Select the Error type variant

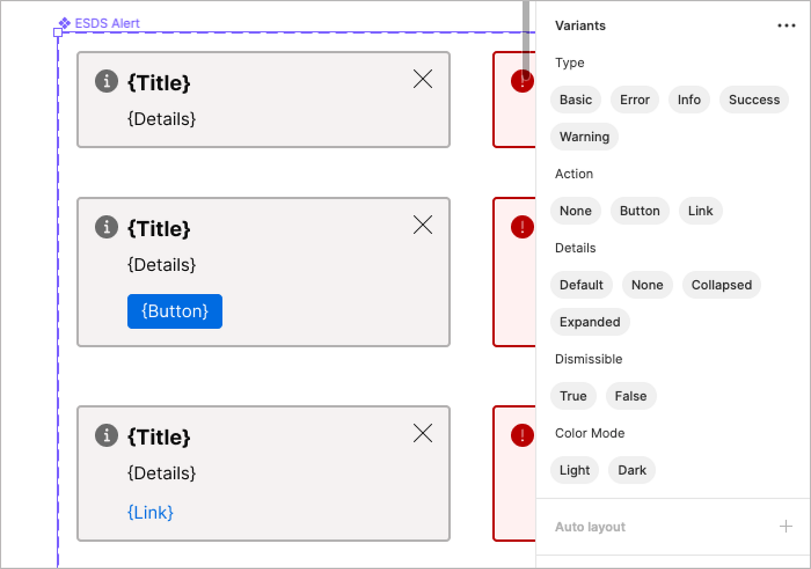point(634,100)
